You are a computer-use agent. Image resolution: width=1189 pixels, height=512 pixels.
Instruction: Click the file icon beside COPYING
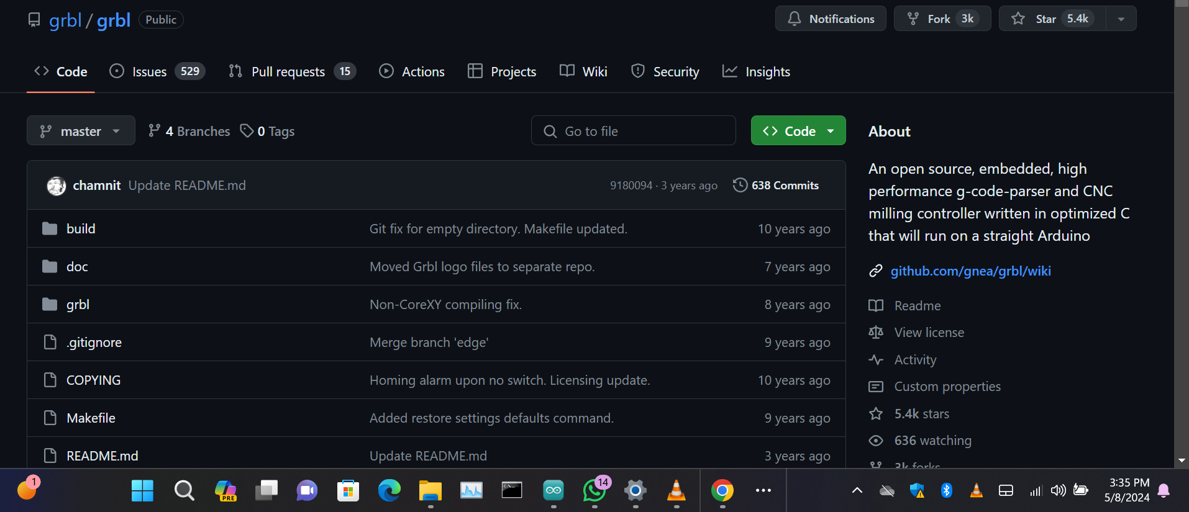click(50, 380)
